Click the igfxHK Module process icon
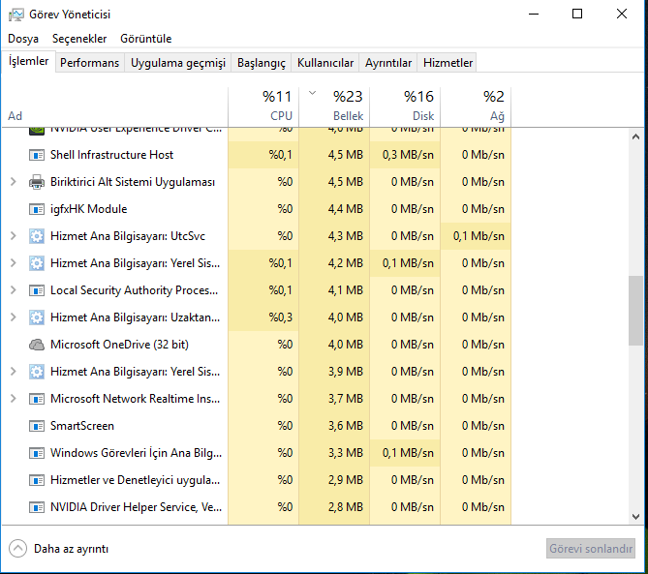This screenshot has width=648, height=574. [37, 209]
